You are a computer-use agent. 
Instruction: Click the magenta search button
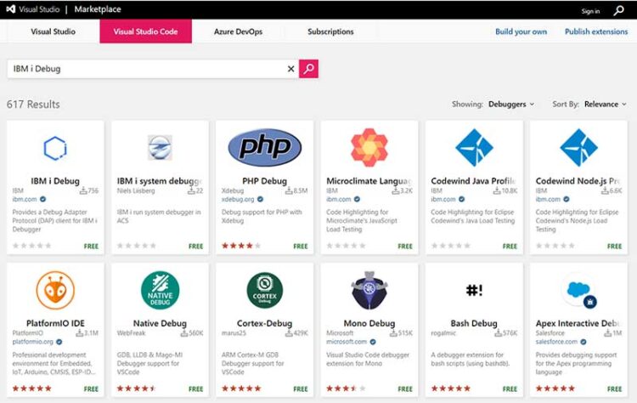(x=308, y=69)
